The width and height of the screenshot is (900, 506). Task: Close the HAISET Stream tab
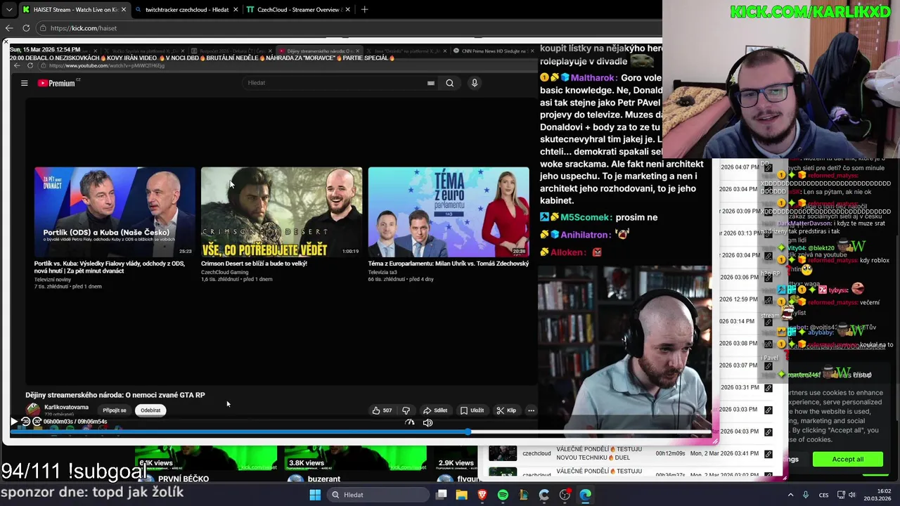pyautogui.click(x=124, y=10)
